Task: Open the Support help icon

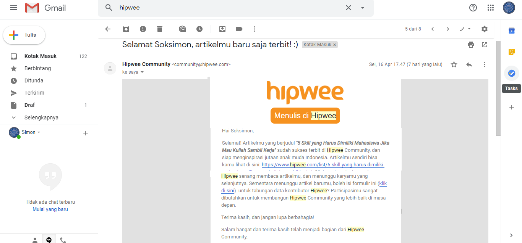Action: point(473,8)
